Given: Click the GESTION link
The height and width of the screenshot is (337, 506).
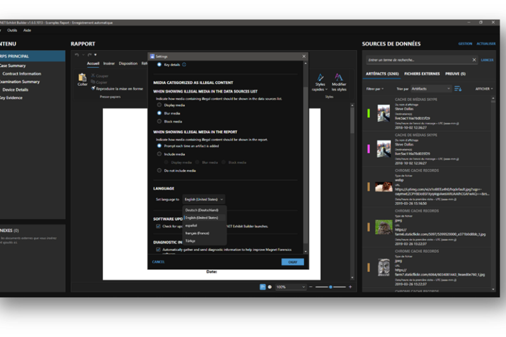Looking at the screenshot, I should (465, 44).
